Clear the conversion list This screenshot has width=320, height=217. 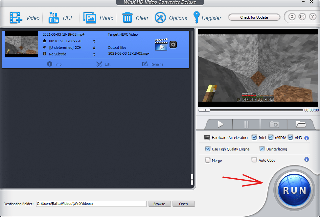tap(135, 18)
